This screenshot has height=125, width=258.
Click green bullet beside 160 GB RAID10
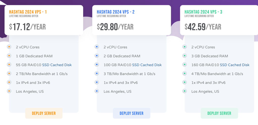pos(185,65)
